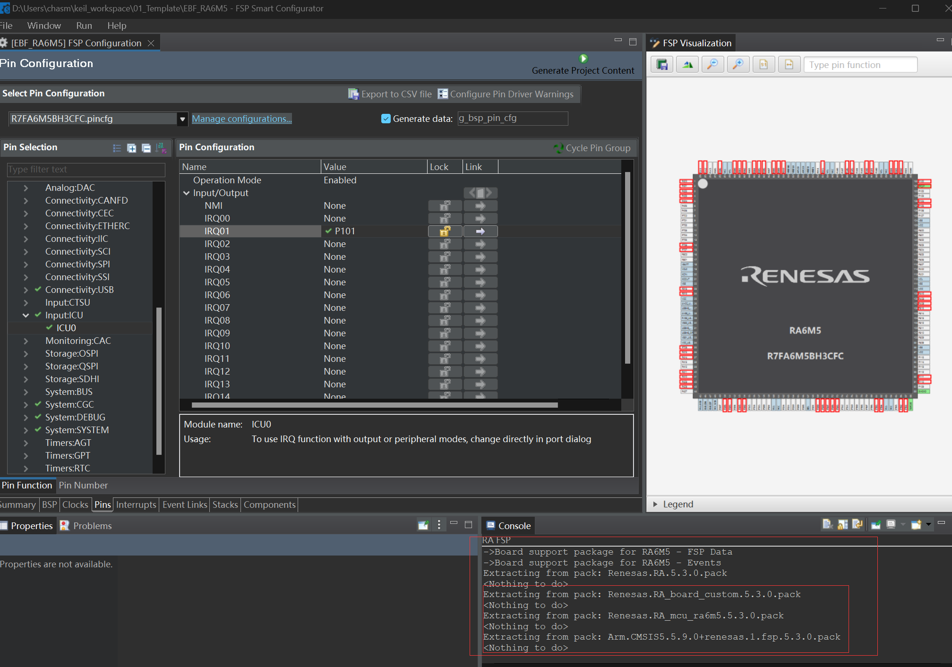
Task: Toggle the flat list view in Pin Selection
Action: [x=117, y=148]
